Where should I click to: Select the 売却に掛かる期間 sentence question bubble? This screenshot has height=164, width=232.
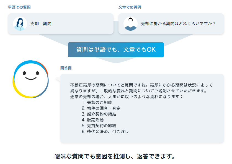171,24
